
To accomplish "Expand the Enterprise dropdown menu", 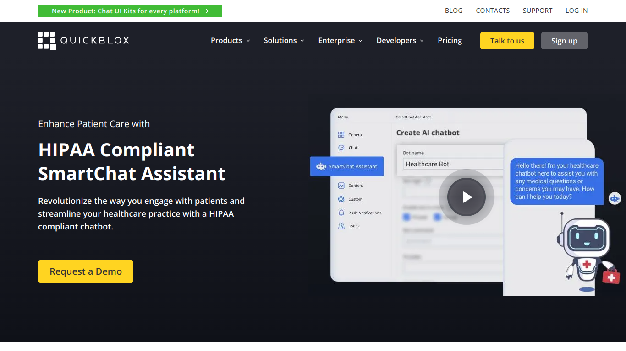I will pyautogui.click(x=340, y=41).
